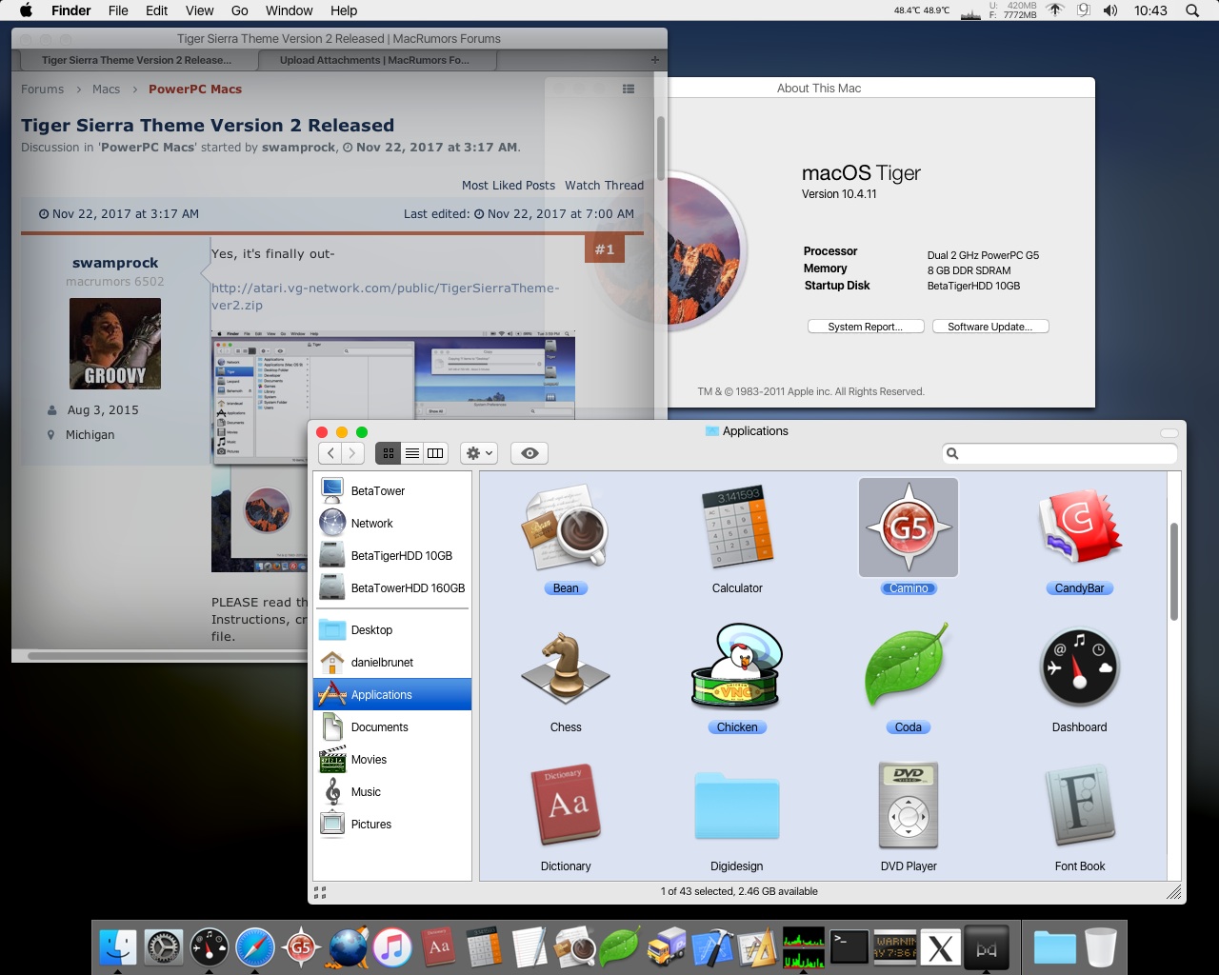Select BetaTower in Finder sidebar
1219x975 pixels.
392,491
